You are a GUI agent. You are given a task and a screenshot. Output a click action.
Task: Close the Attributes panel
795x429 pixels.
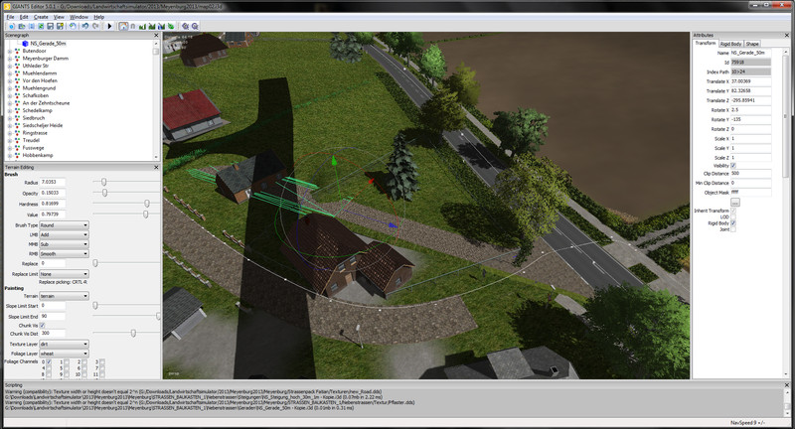coord(787,36)
